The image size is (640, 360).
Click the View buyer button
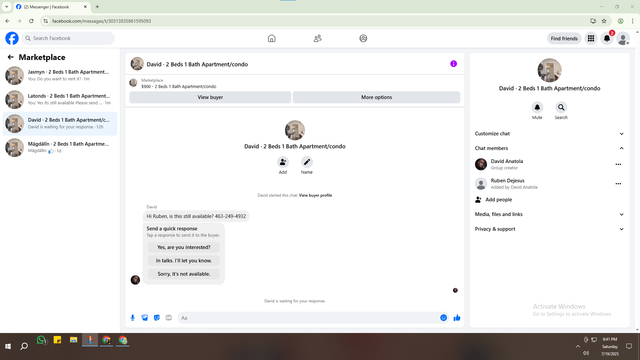210,97
